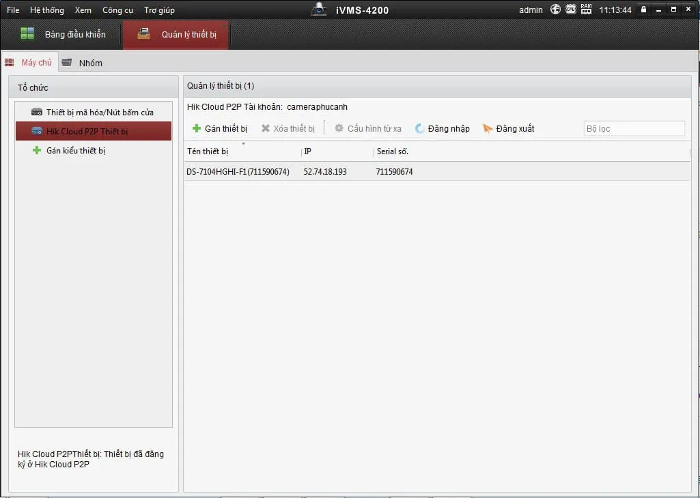Select the Máy chủ server tab

click(29, 63)
